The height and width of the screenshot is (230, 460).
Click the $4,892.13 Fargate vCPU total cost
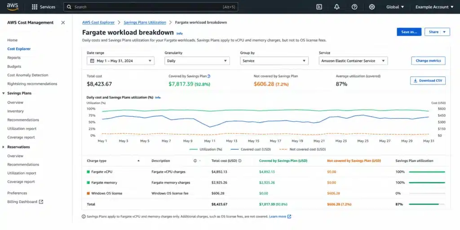(219, 172)
